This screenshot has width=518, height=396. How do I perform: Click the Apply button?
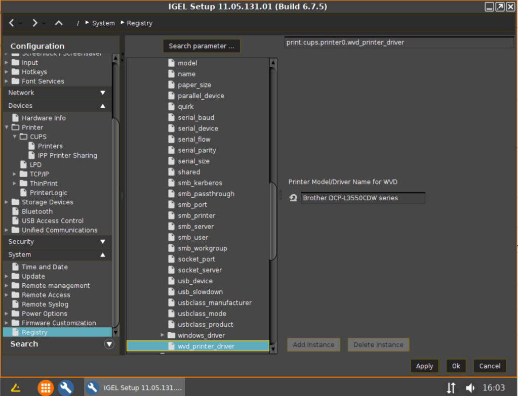click(x=424, y=366)
